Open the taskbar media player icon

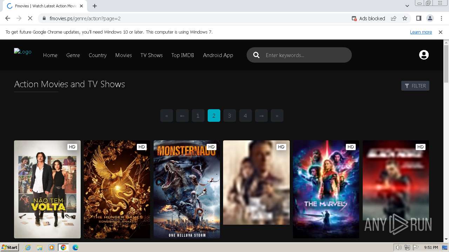coord(52,247)
